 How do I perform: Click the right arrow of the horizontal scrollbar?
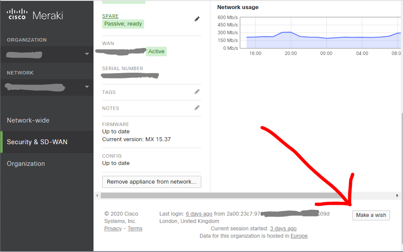(x=397, y=195)
